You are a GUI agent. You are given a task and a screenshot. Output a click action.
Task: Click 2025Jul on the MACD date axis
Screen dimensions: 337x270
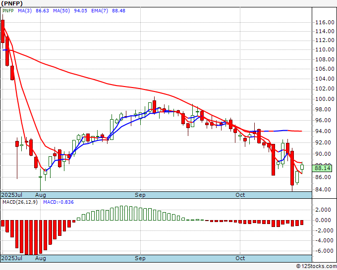coord(12,258)
